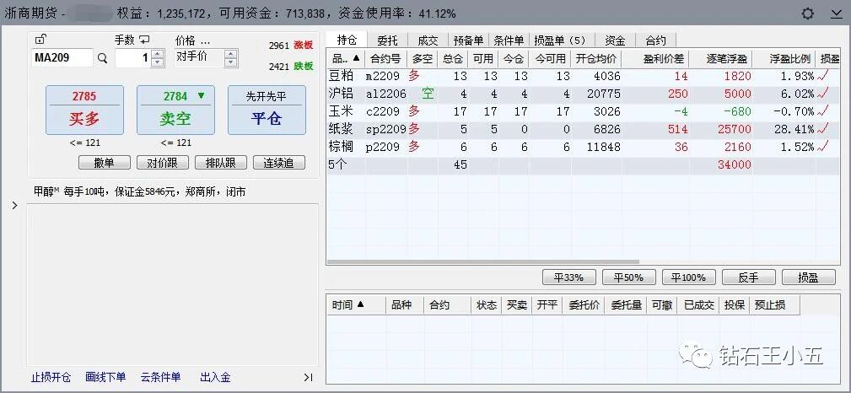
Task: Open the 云条件单 link
Action: (160, 377)
